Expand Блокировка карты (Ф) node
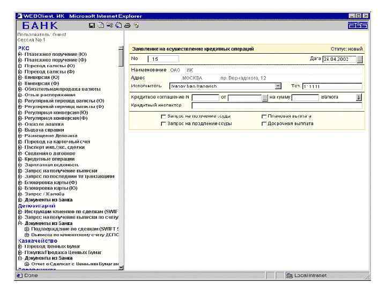Image resolution: width=386 pixels, height=290 pixels. 20,183
